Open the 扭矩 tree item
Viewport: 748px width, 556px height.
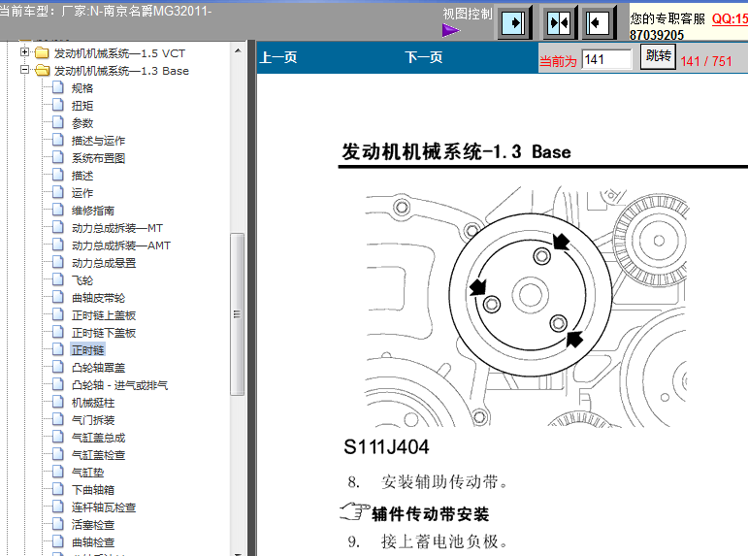[82, 106]
